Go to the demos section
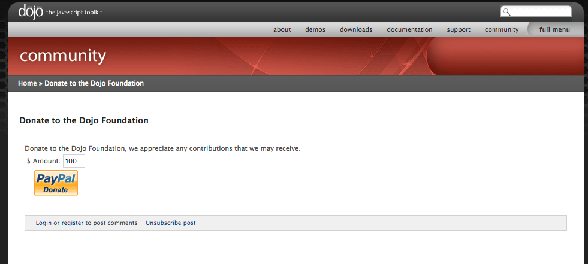This screenshot has height=264, width=588. coord(315,29)
